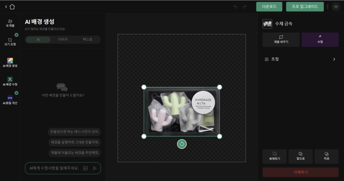Click the 어떤 배경을 만들어 드릴까요? text
Viewport: 344px width, 181px height.
pos(63,95)
